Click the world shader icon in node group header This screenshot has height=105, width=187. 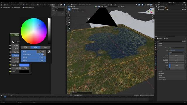(x=13, y=42)
